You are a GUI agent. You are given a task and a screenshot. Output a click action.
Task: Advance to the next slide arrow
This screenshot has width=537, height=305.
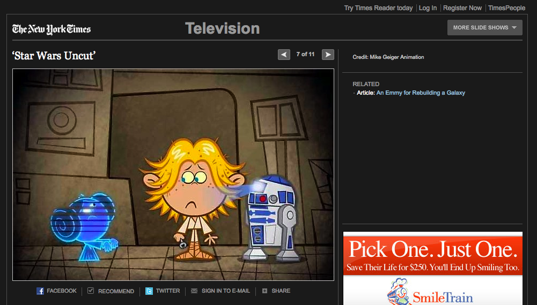[328, 54]
